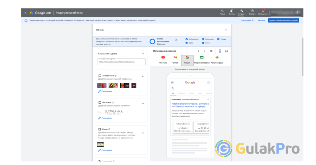The image size is (316, 165).
Task: Open the Вигляд appearance icon in header
Action: (x=231, y=12)
